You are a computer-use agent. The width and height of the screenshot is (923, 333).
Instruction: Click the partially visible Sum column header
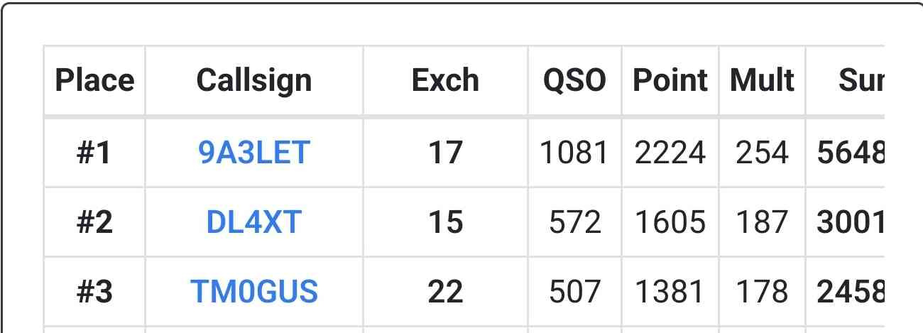[x=861, y=81]
